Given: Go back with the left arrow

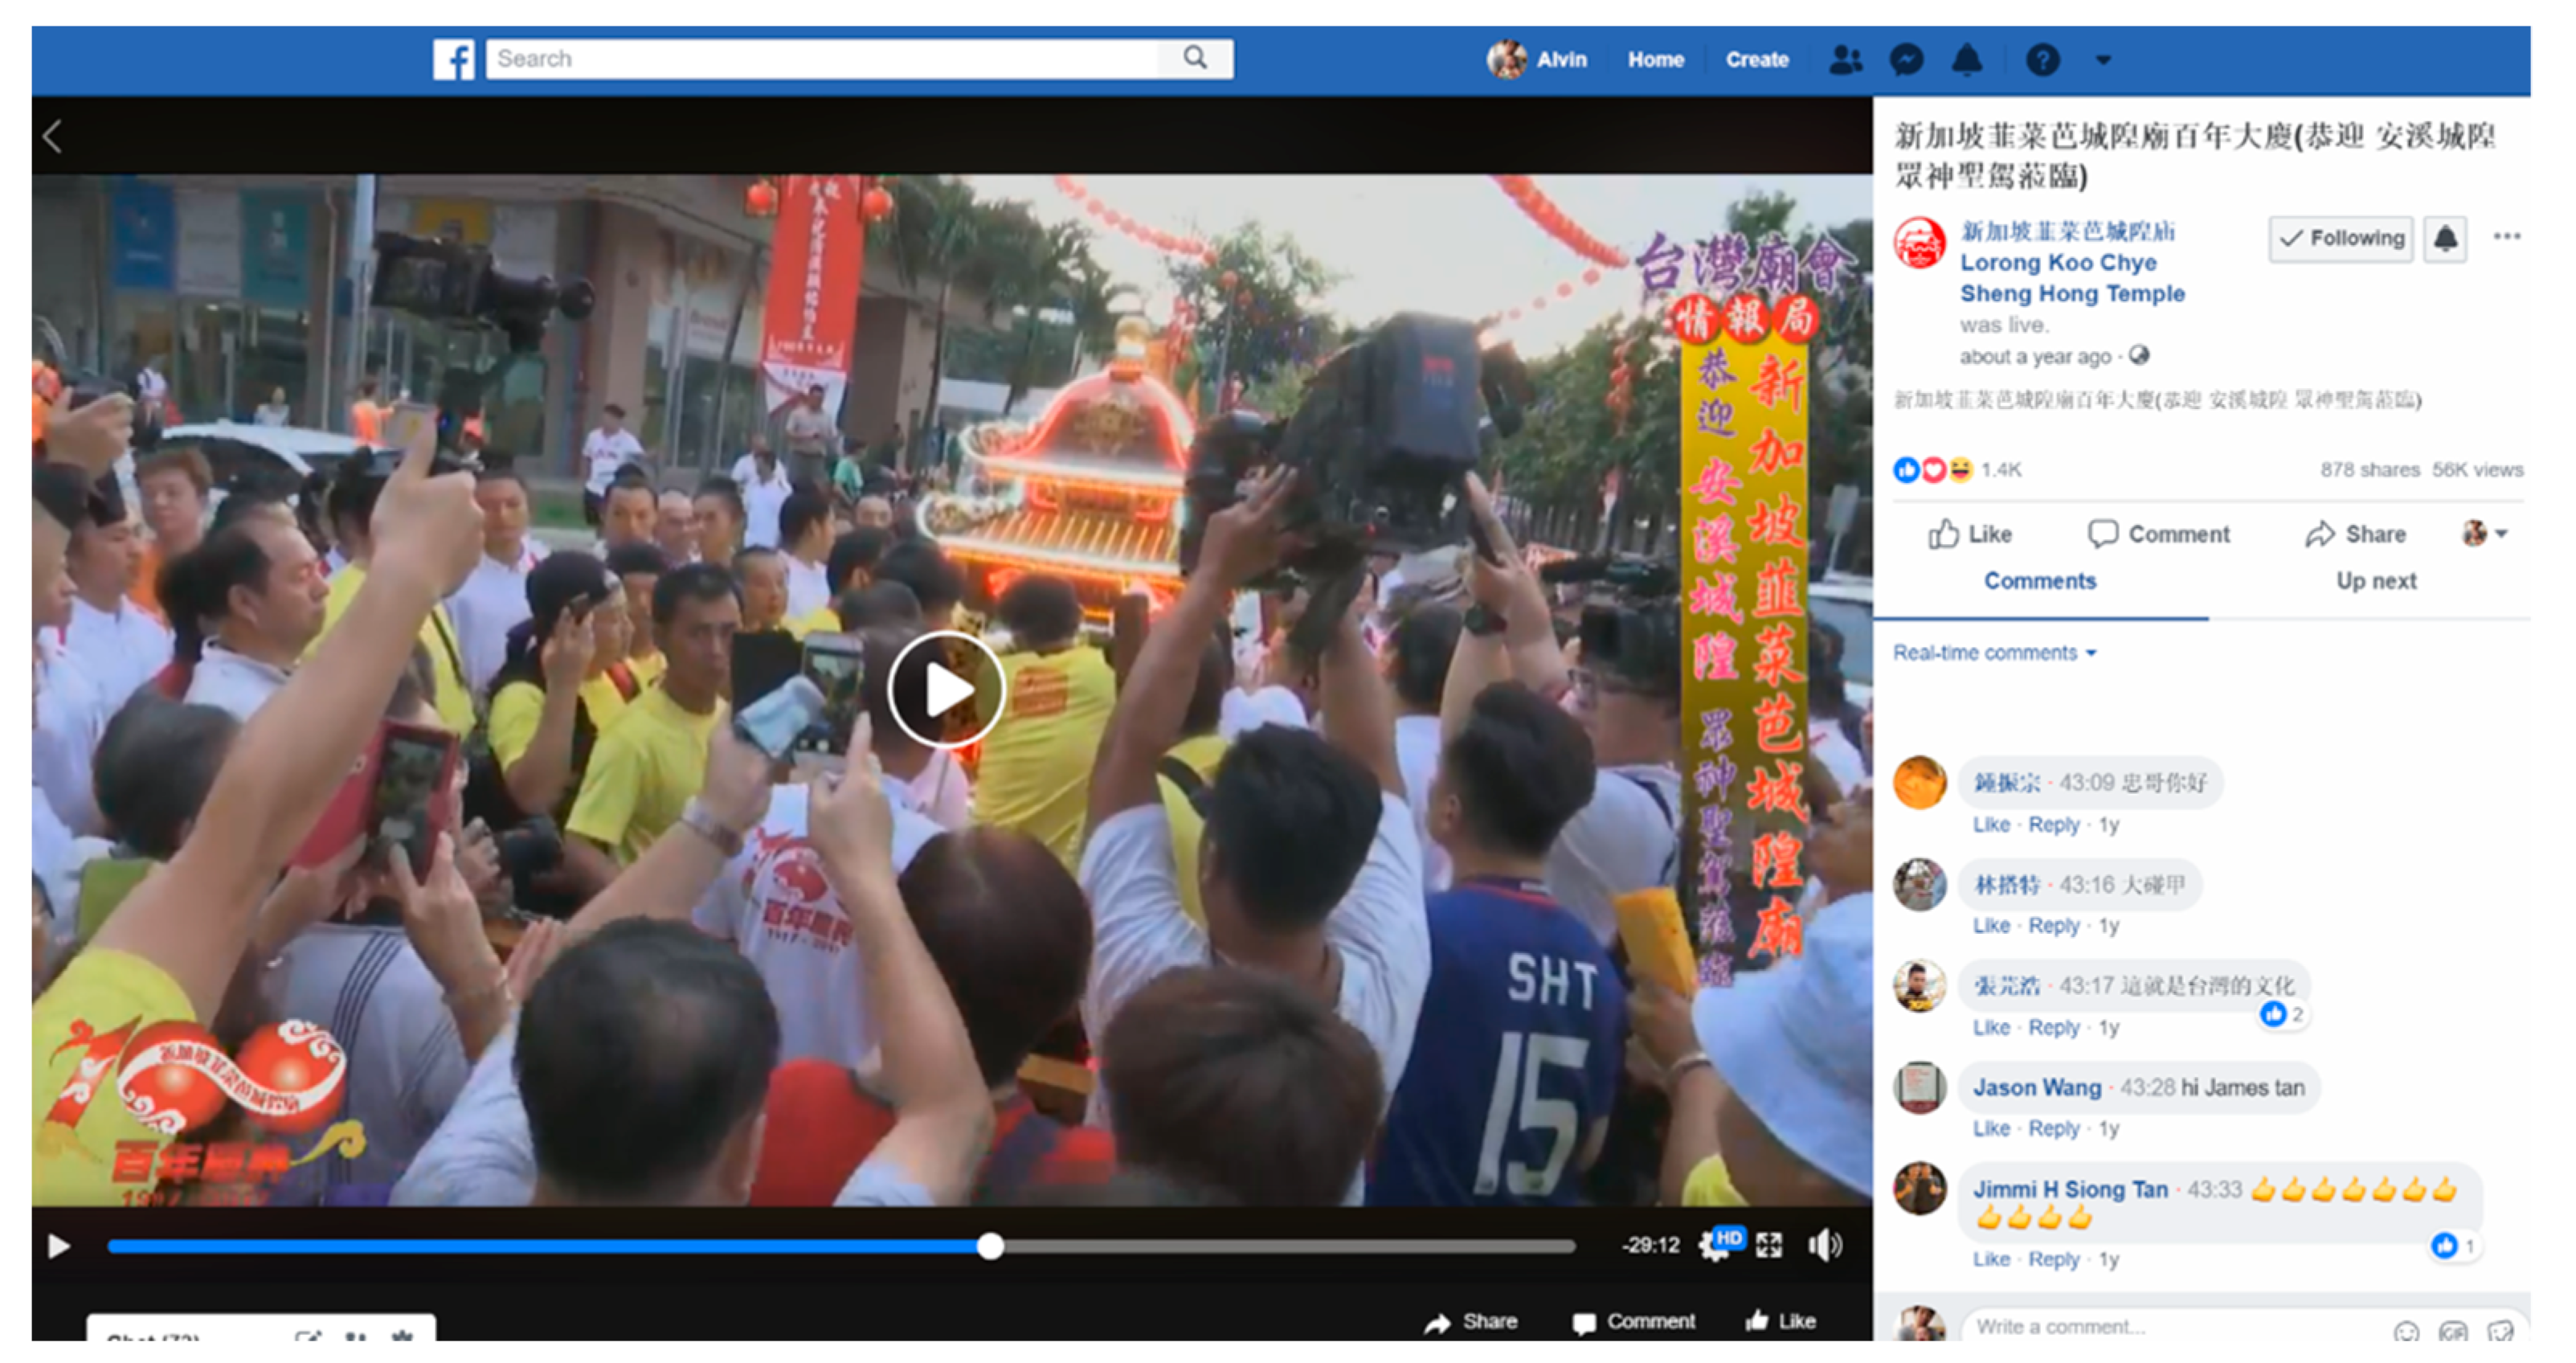Looking at the screenshot, I should (54, 136).
